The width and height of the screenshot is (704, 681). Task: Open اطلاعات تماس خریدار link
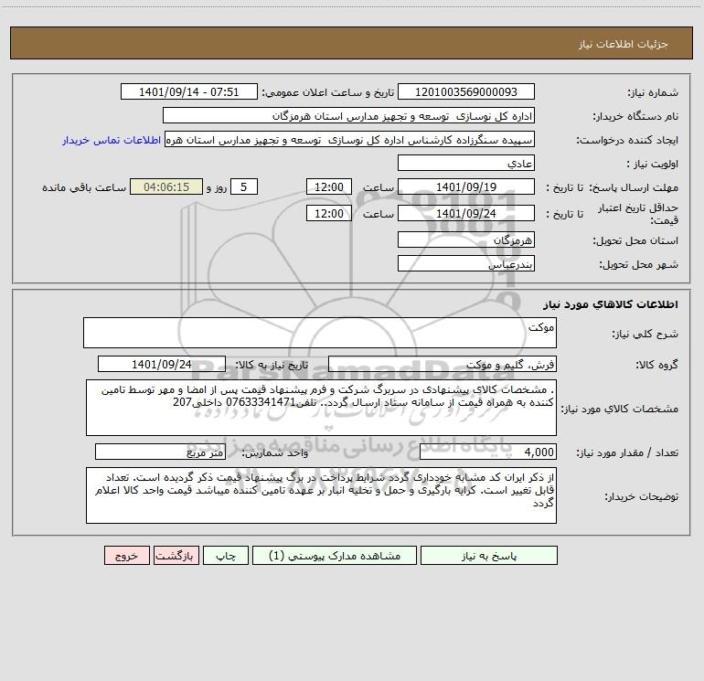[112, 140]
